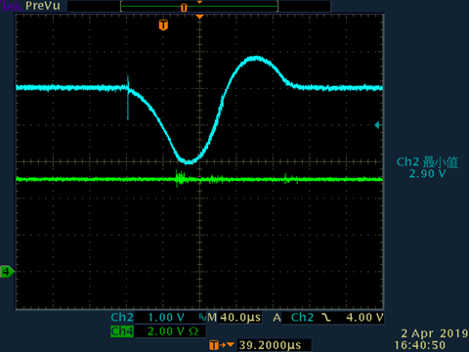Viewport: 469px width, 352px height.
Task: Click the bandwidth limit Bw icon
Action: 202,316
